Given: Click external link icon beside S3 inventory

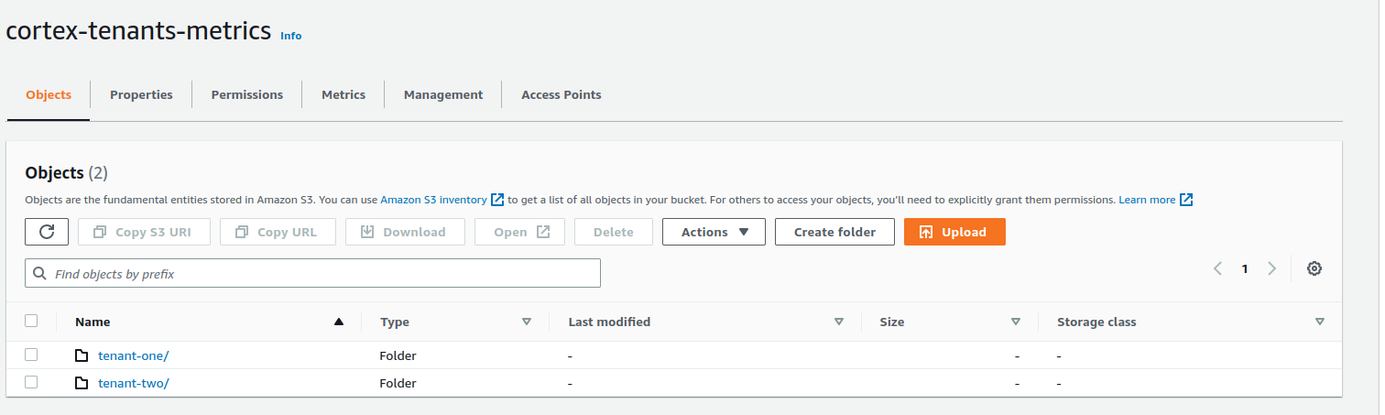Looking at the screenshot, I should (x=497, y=200).
